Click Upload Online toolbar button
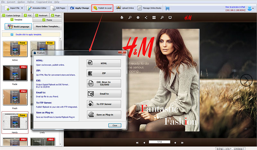The width and height of the screenshot is (257, 150). (x=125, y=8)
